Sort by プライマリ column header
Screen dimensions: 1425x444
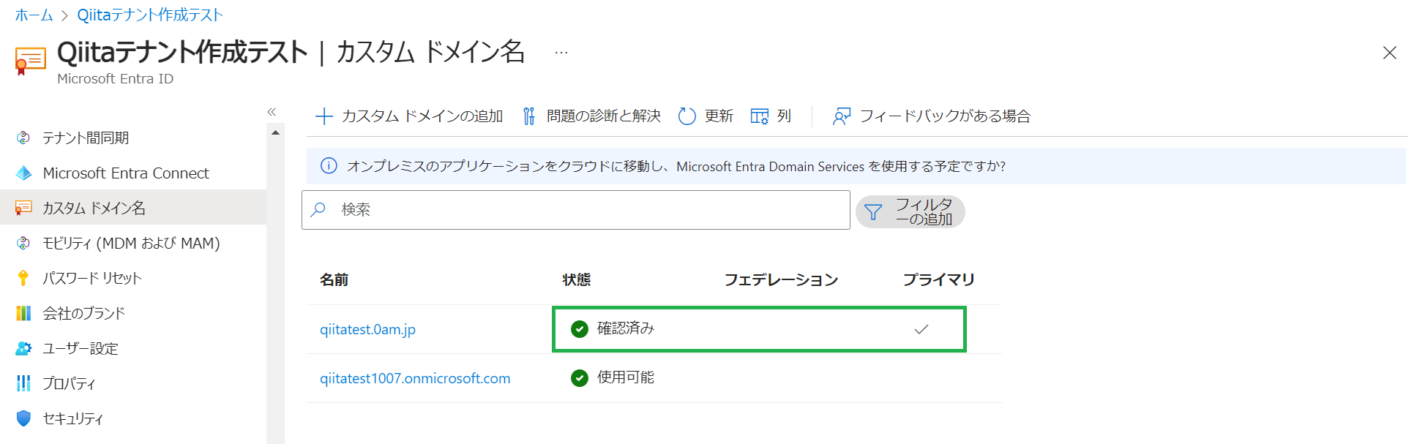(939, 279)
